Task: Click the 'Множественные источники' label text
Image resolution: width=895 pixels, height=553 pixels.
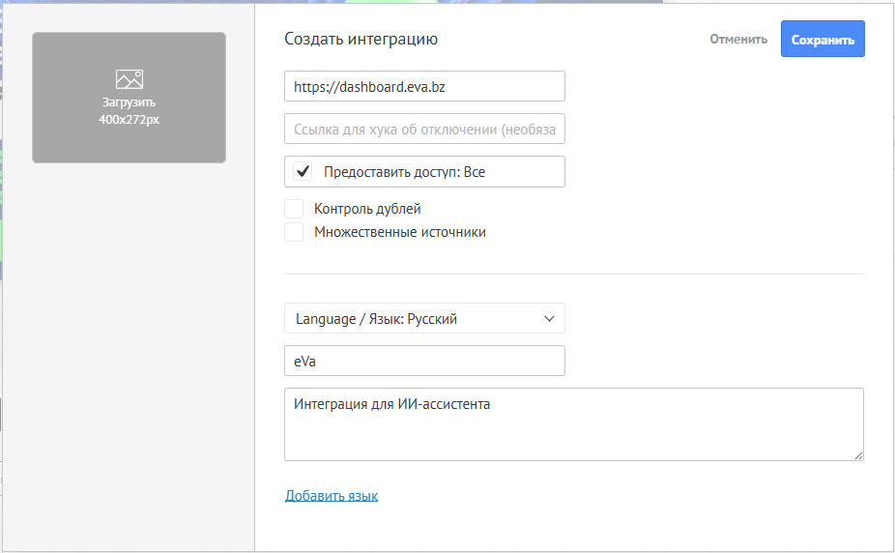Action: click(399, 232)
